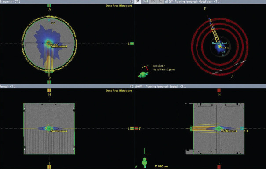
Task: Click the head H marker in Sagittal view
Action: coord(219,94)
